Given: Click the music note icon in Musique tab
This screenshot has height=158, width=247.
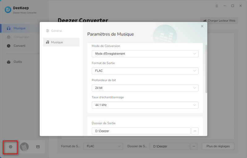Looking at the screenshot, I should (48, 42).
